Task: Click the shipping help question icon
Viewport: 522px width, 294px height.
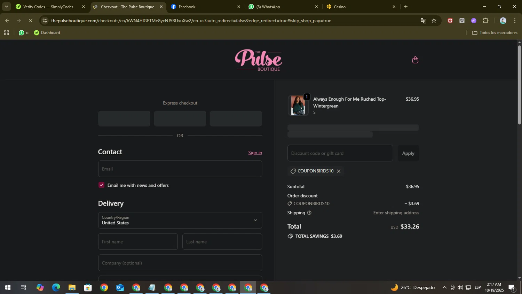Action: click(x=309, y=213)
